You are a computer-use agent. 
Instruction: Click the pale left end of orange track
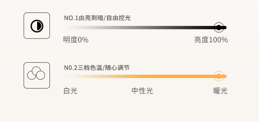tap(69, 76)
